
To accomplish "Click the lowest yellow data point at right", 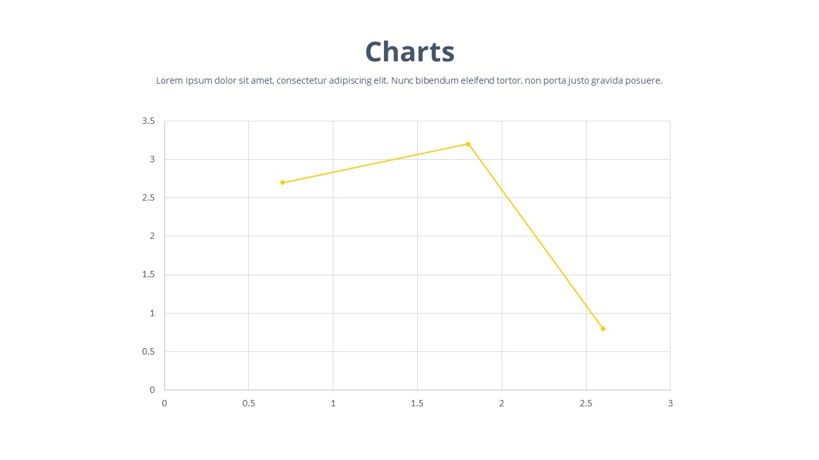I will tap(603, 328).
